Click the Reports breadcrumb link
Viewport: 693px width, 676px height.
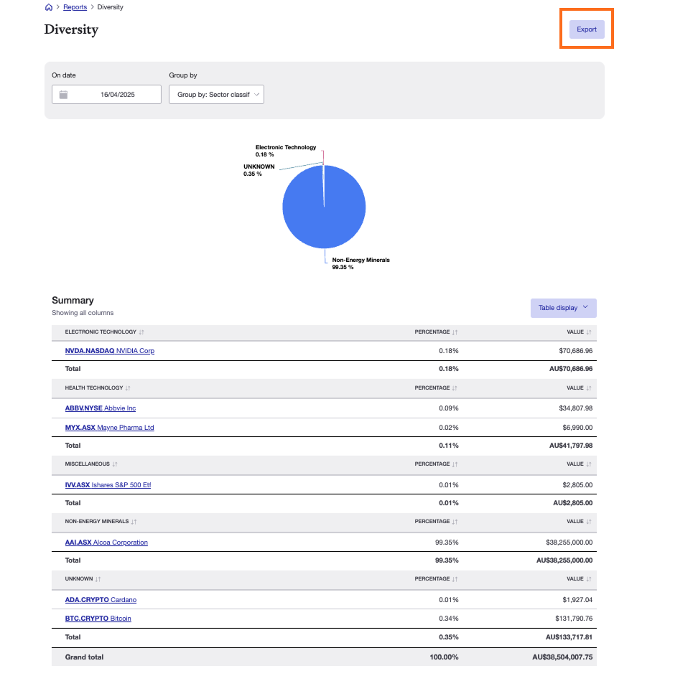tap(75, 6)
